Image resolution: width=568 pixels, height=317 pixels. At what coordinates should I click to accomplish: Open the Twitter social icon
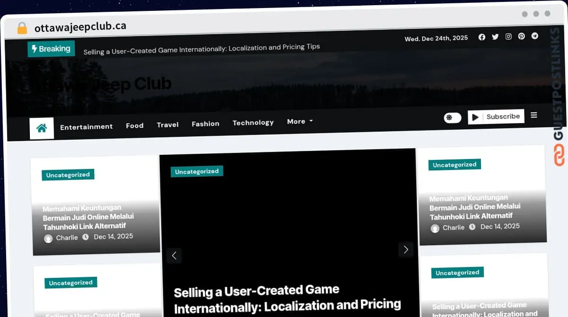tap(495, 37)
